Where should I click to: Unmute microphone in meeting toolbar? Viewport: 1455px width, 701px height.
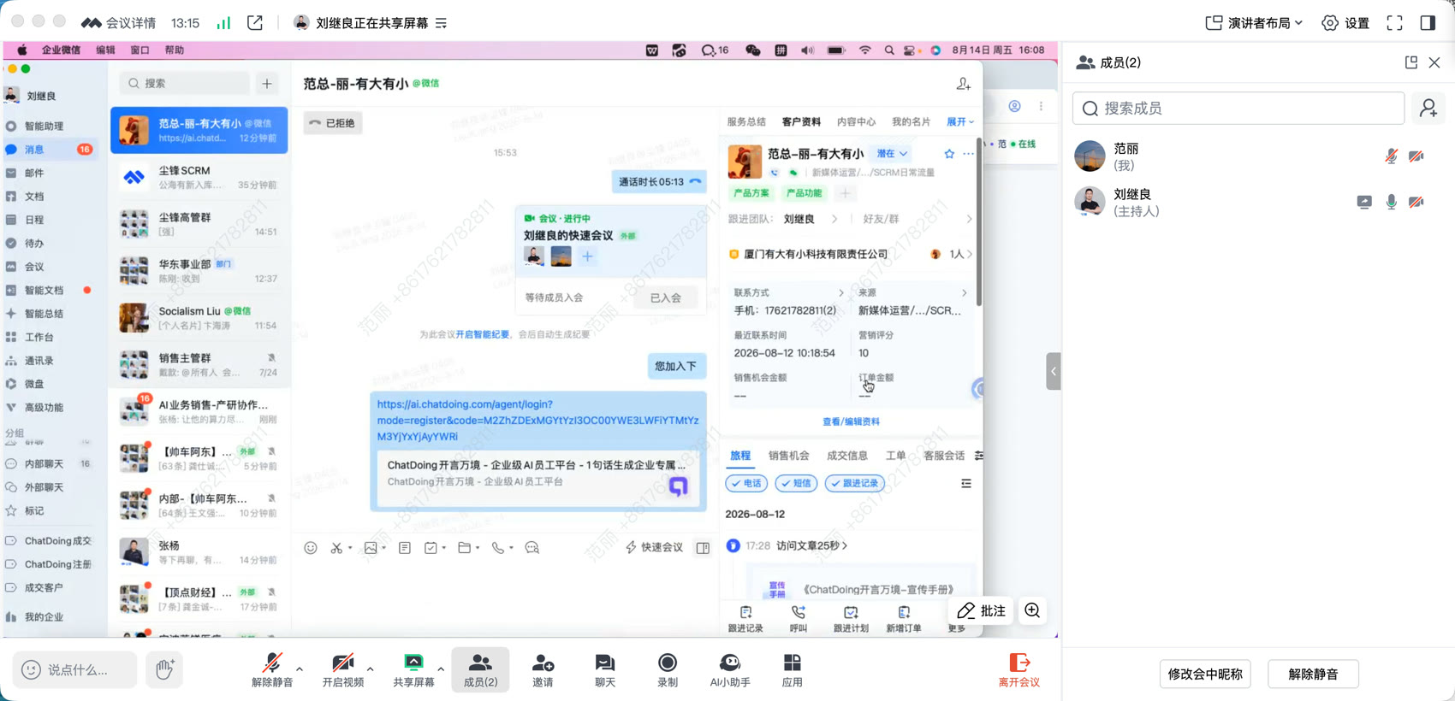coord(272,669)
